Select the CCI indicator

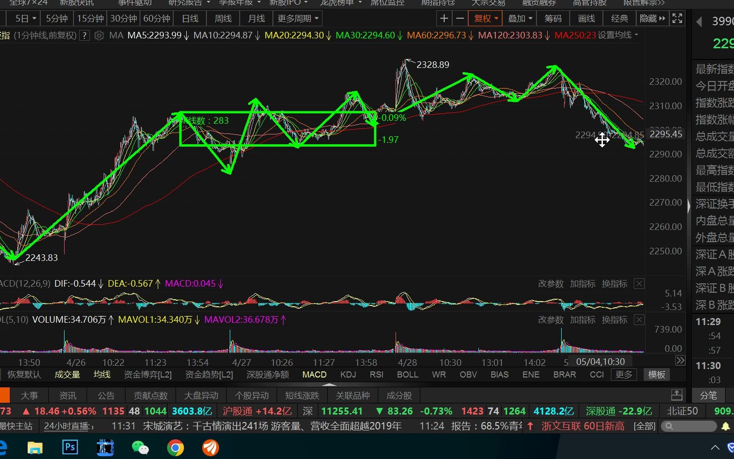(597, 375)
